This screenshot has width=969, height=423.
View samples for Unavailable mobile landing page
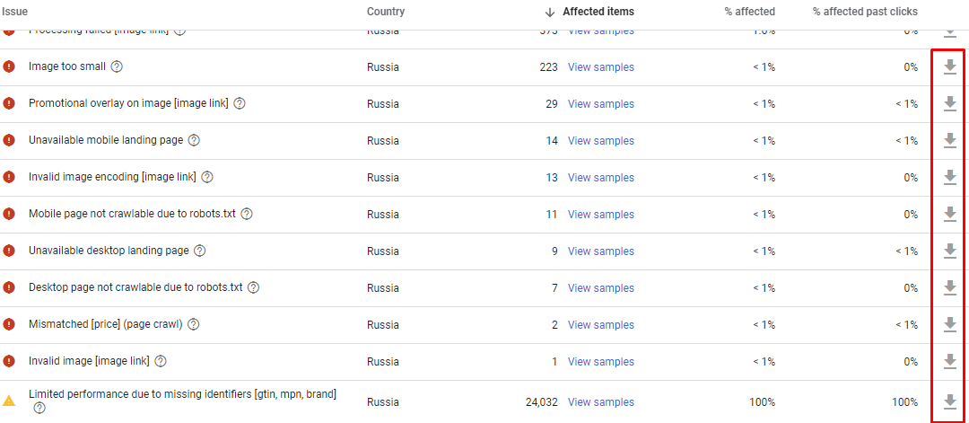[601, 141]
